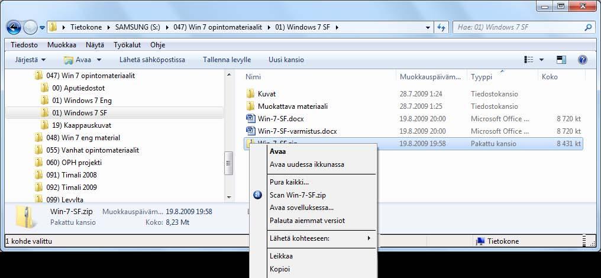The image size is (601, 278).
Task: Select 00) Aputiedostot folder in tree
Action: [x=78, y=88]
